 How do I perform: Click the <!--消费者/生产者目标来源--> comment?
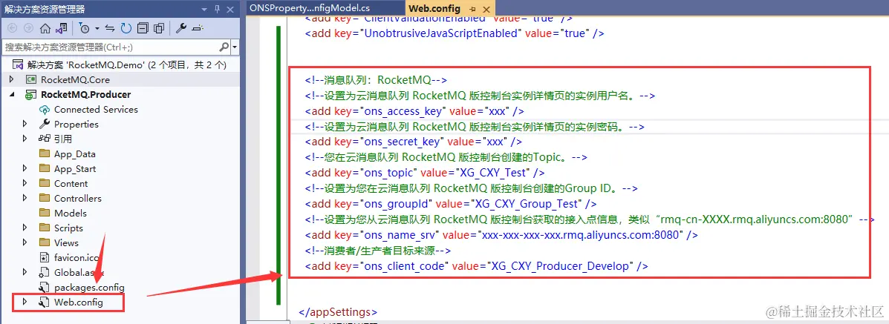coord(378,250)
